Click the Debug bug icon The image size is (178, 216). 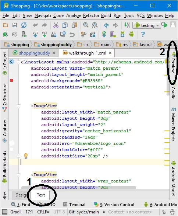click(x=6, y=34)
